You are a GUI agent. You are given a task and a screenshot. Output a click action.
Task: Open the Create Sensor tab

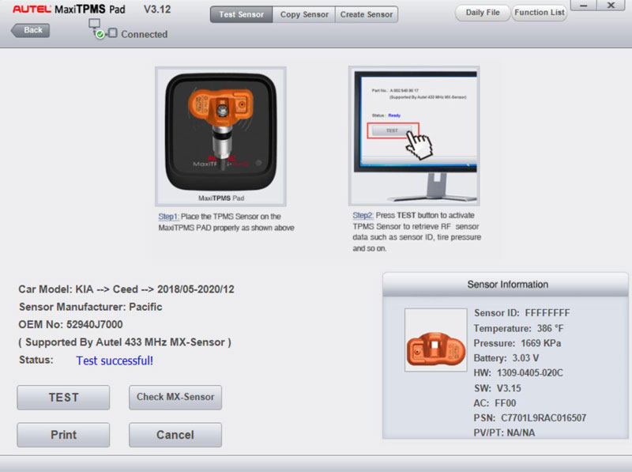[367, 14]
